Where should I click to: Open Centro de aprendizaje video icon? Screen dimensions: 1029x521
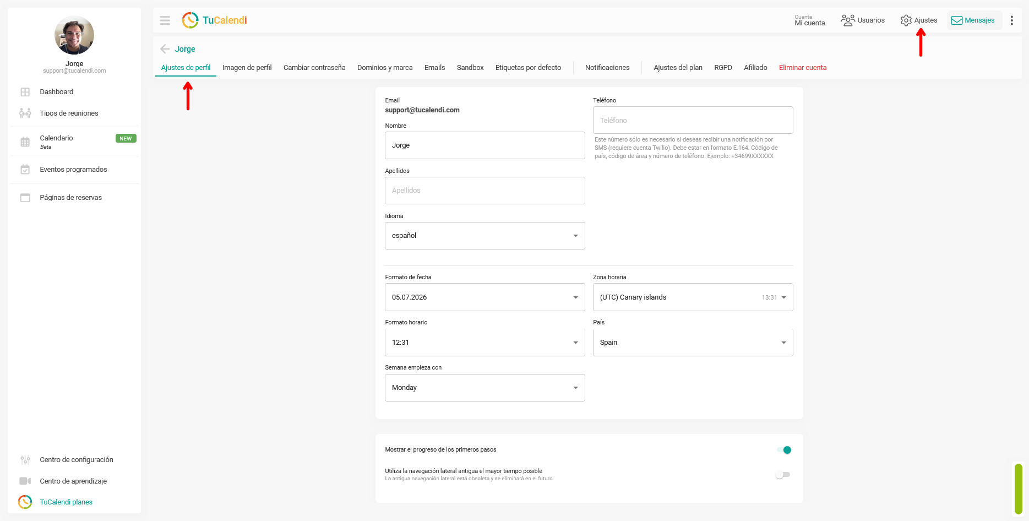25,481
